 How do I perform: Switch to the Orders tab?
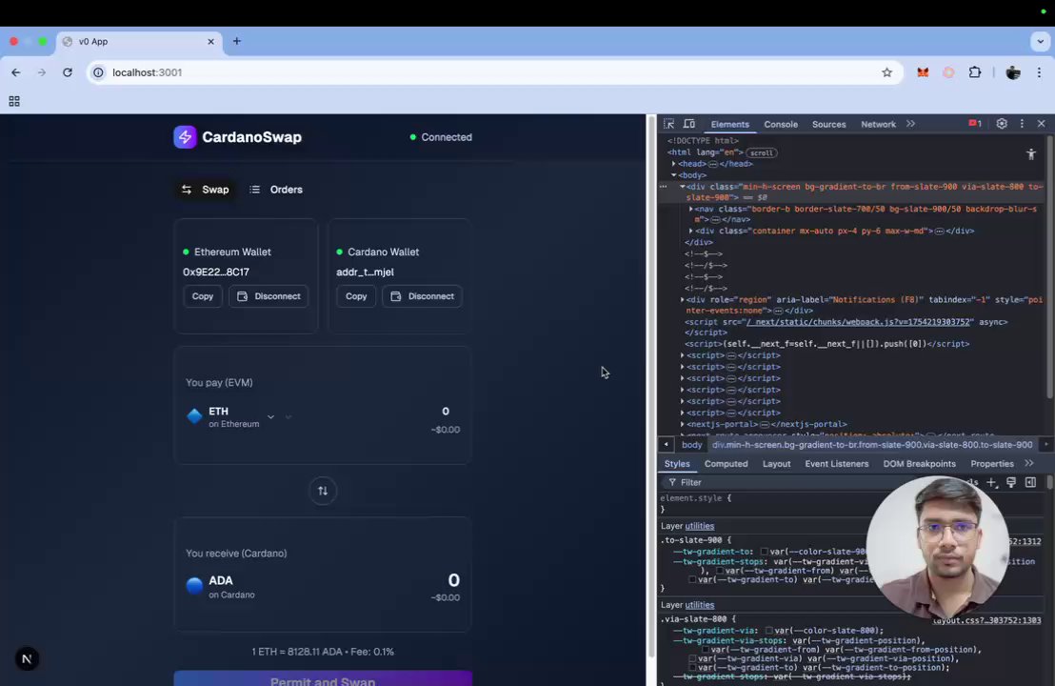click(x=276, y=190)
